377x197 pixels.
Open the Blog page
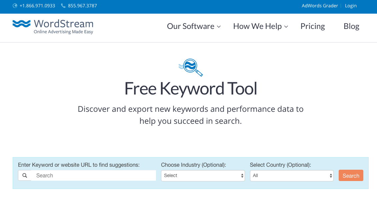pyautogui.click(x=351, y=26)
